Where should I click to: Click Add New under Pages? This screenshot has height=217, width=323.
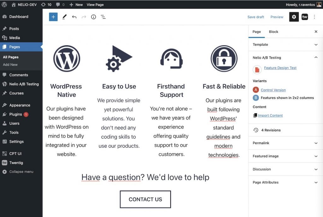[10, 65]
